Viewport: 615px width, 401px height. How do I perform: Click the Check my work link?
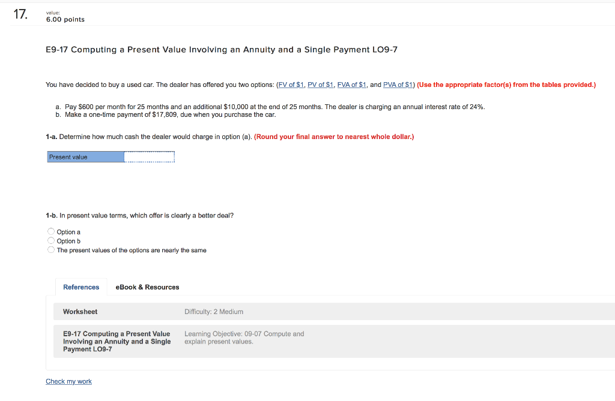(x=68, y=381)
